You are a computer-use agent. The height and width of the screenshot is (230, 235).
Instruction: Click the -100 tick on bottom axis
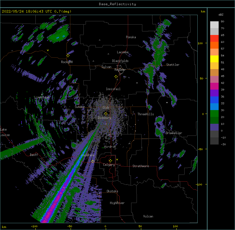(x=34, y=226)
